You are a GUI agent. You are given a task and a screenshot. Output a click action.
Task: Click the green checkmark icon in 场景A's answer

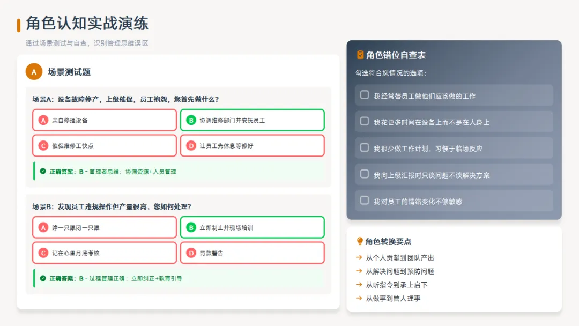[x=43, y=172]
